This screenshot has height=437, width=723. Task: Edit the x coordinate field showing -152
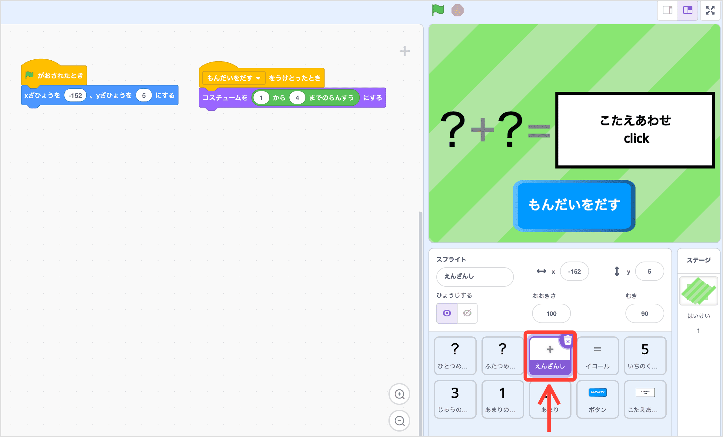pyautogui.click(x=574, y=271)
